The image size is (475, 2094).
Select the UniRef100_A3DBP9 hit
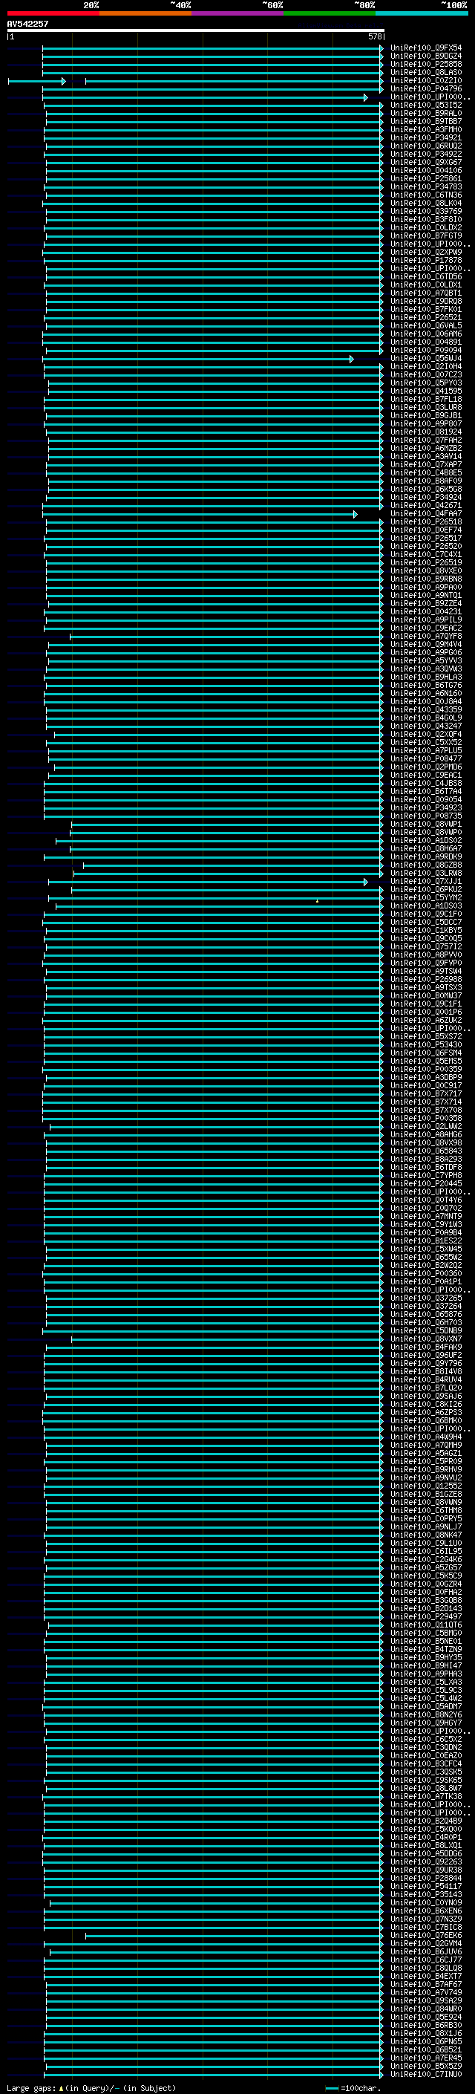(425, 1077)
